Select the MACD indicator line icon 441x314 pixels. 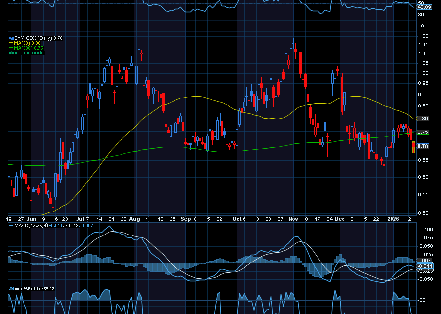[x=11, y=225]
